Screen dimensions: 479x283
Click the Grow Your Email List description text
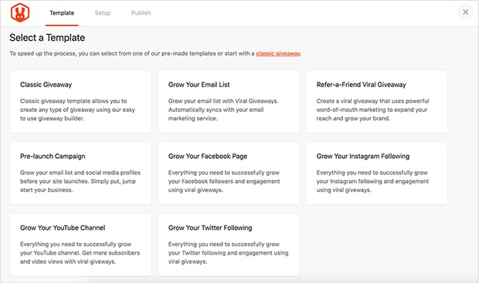pos(223,109)
